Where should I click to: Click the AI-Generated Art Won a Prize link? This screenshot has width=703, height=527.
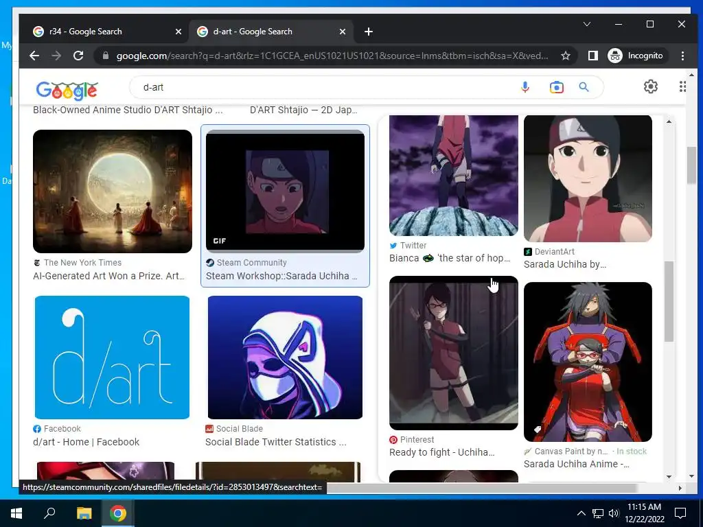pyautogui.click(x=108, y=276)
